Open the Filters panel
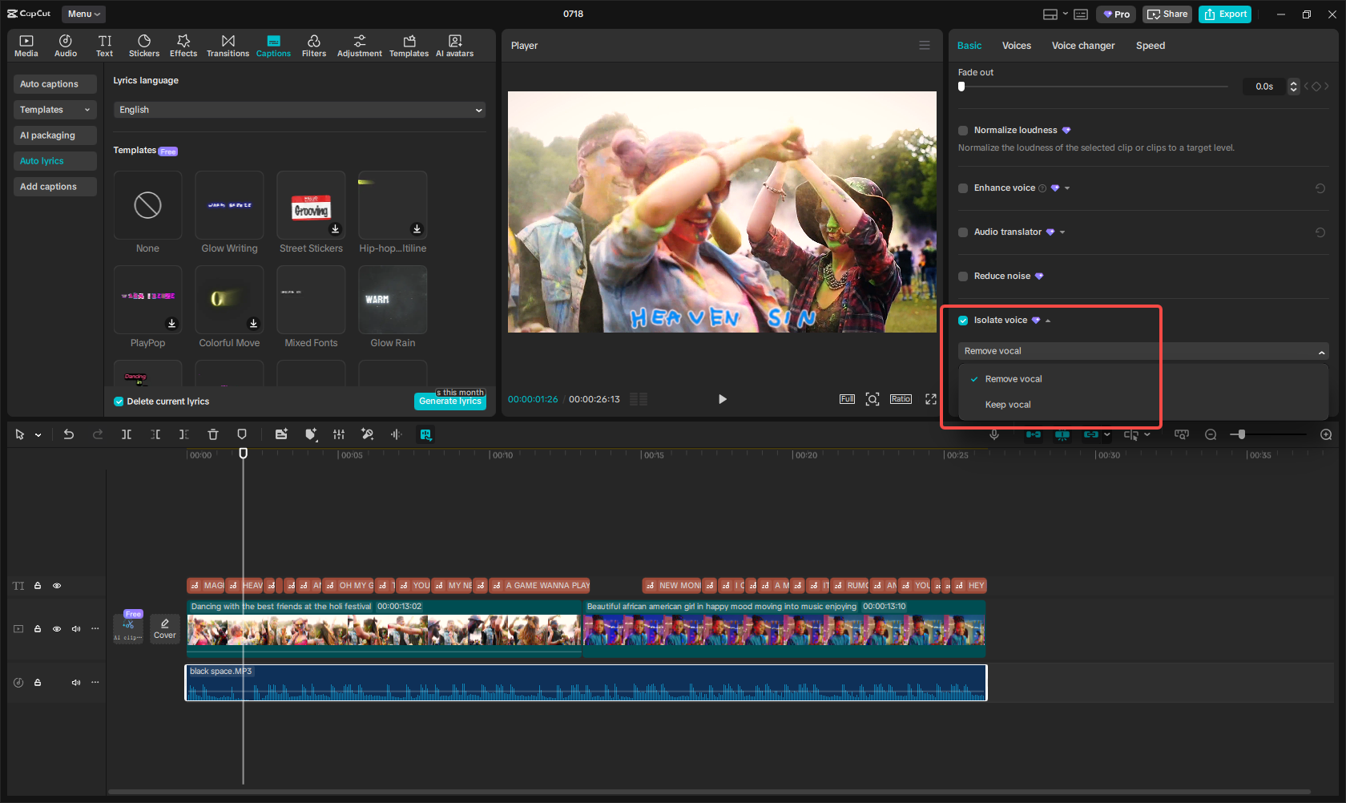 pyautogui.click(x=314, y=46)
